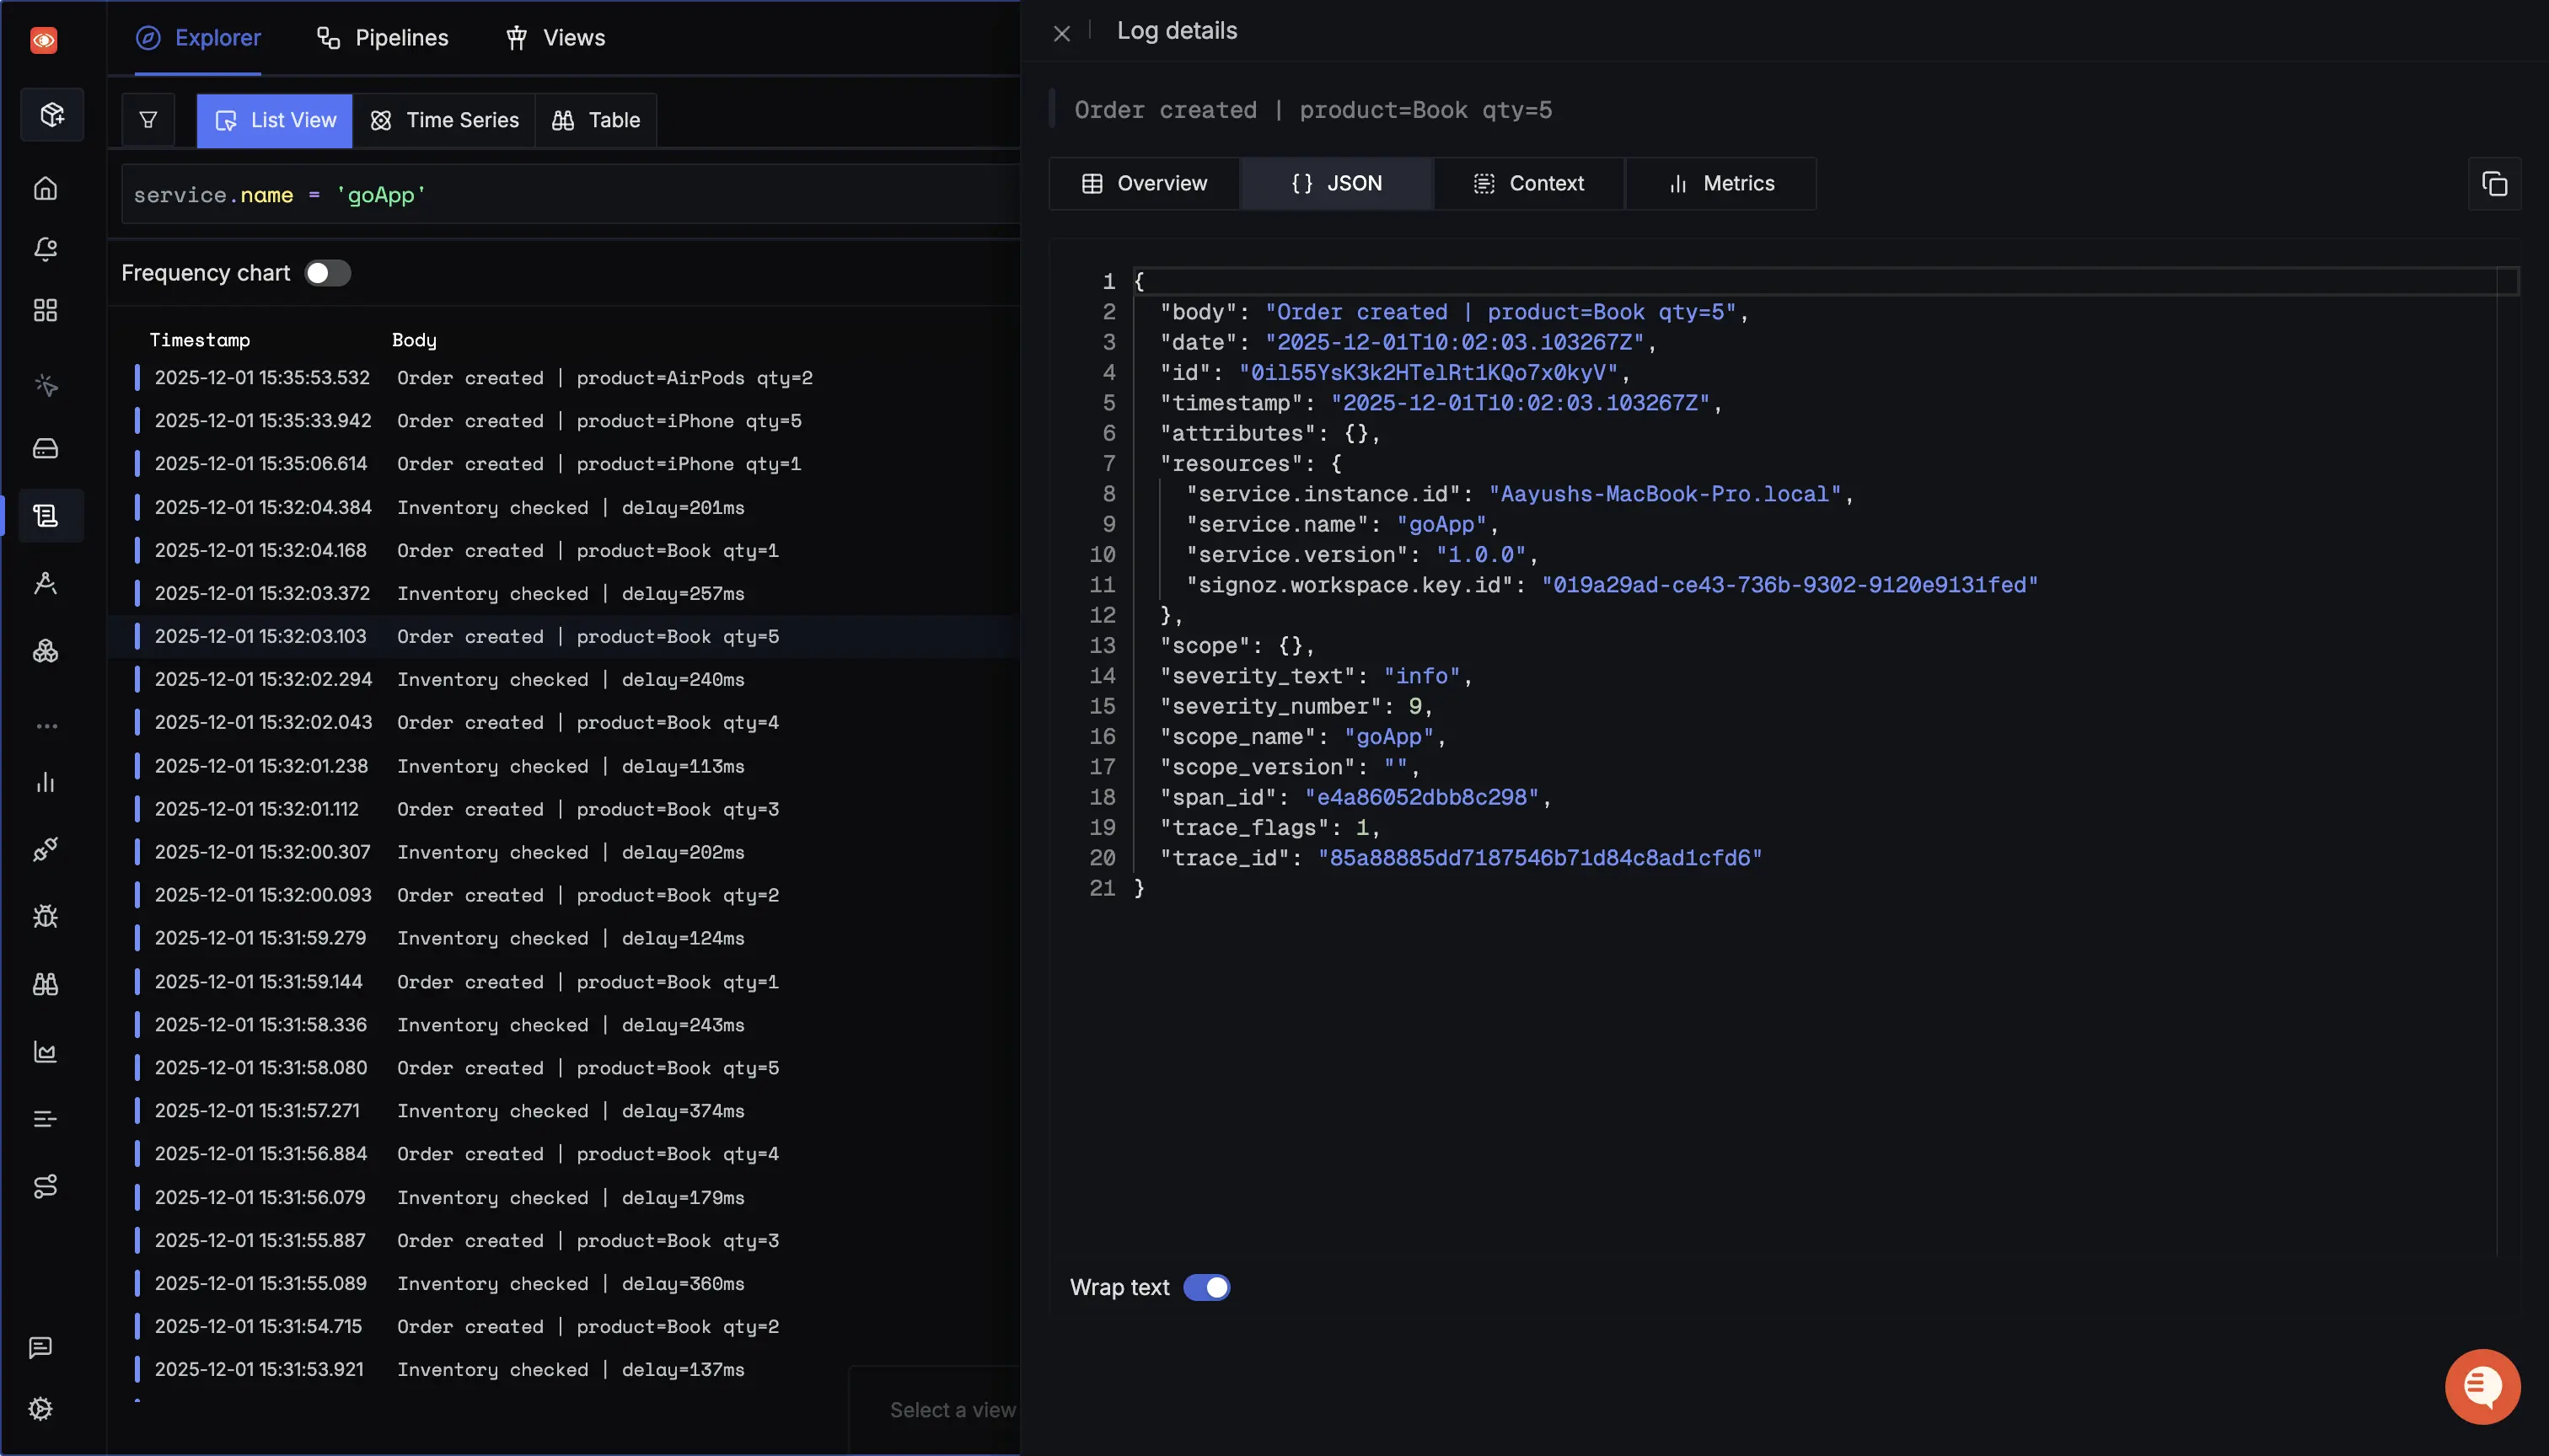Open Service Map using the graph nodes icon
The width and height of the screenshot is (2549, 1456).
[x=46, y=1187]
